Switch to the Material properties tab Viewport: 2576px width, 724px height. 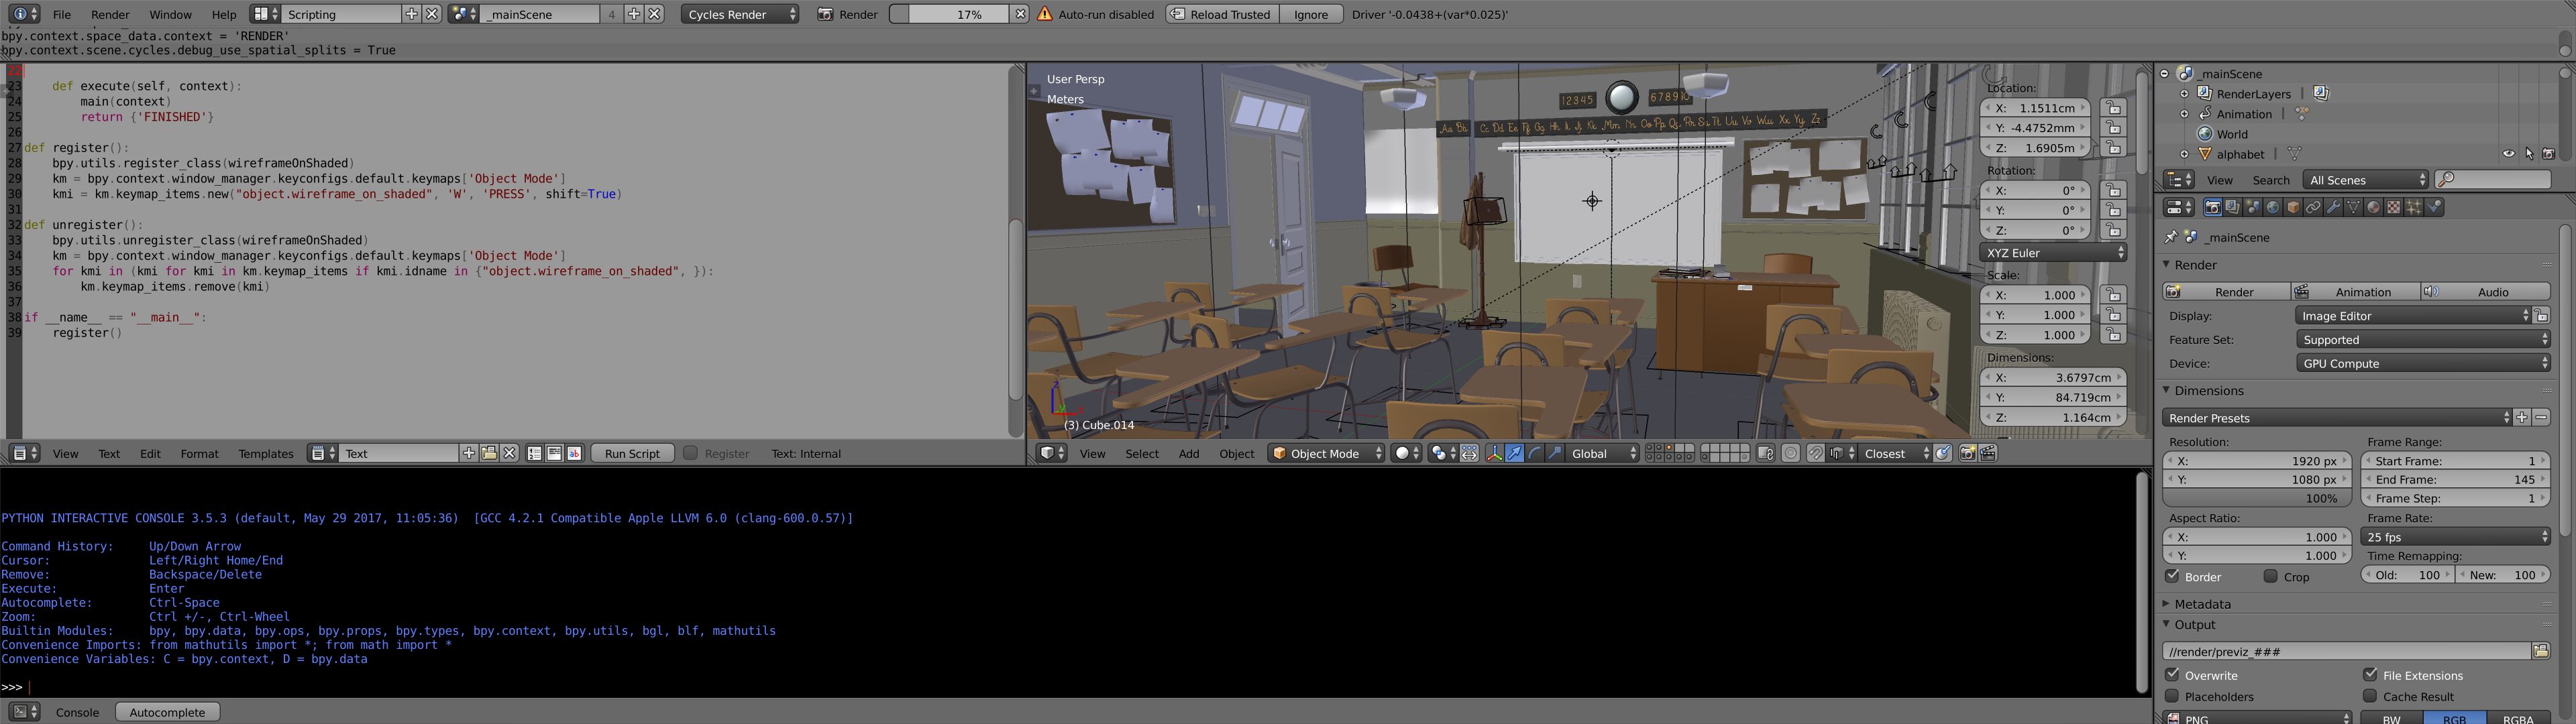pos(2373,207)
